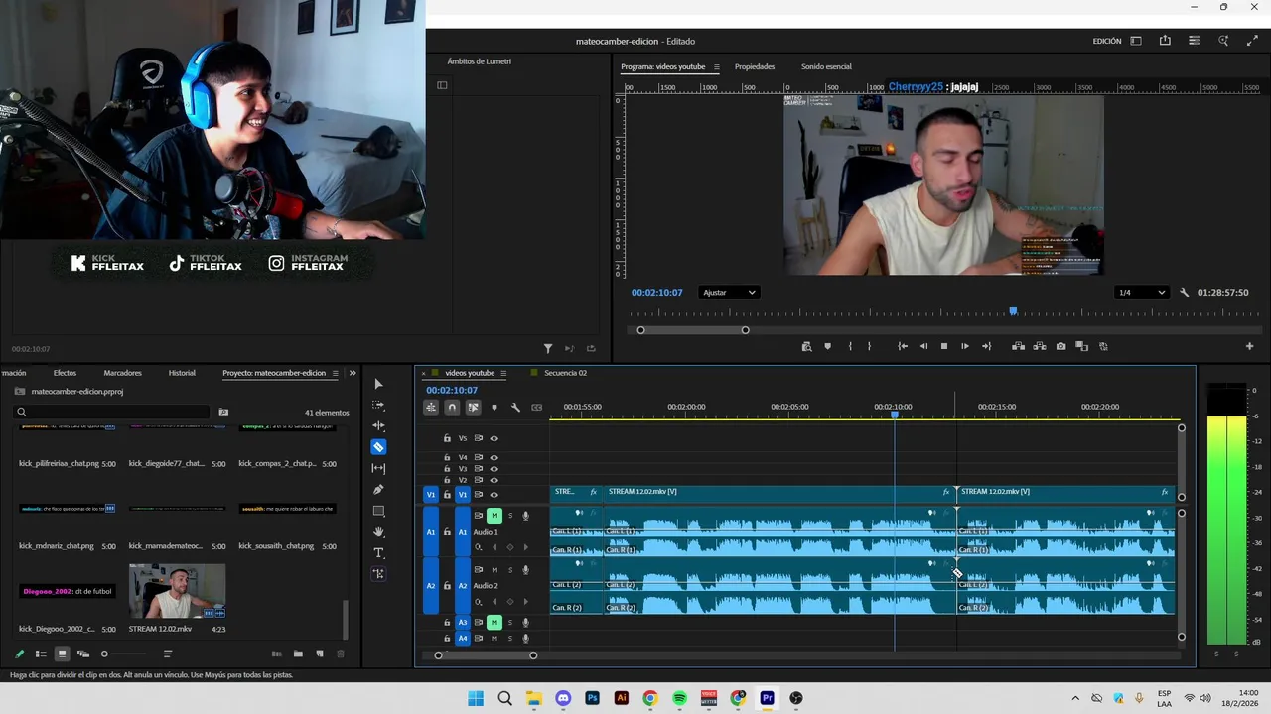The image size is (1271, 714).
Task: Click the Project panel search field
Action: (112, 412)
